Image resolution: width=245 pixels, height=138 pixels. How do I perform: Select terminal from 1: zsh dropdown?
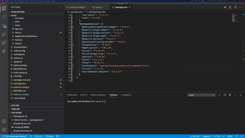pyautogui.click(x=201, y=95)
